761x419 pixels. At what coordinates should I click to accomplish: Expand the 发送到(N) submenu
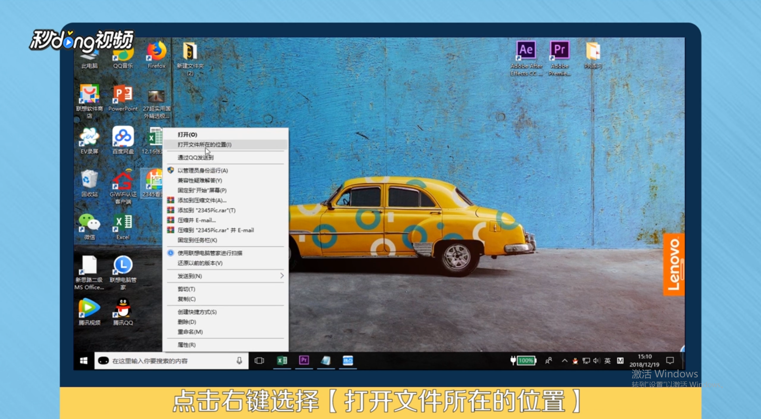click(x=226, y=276)
